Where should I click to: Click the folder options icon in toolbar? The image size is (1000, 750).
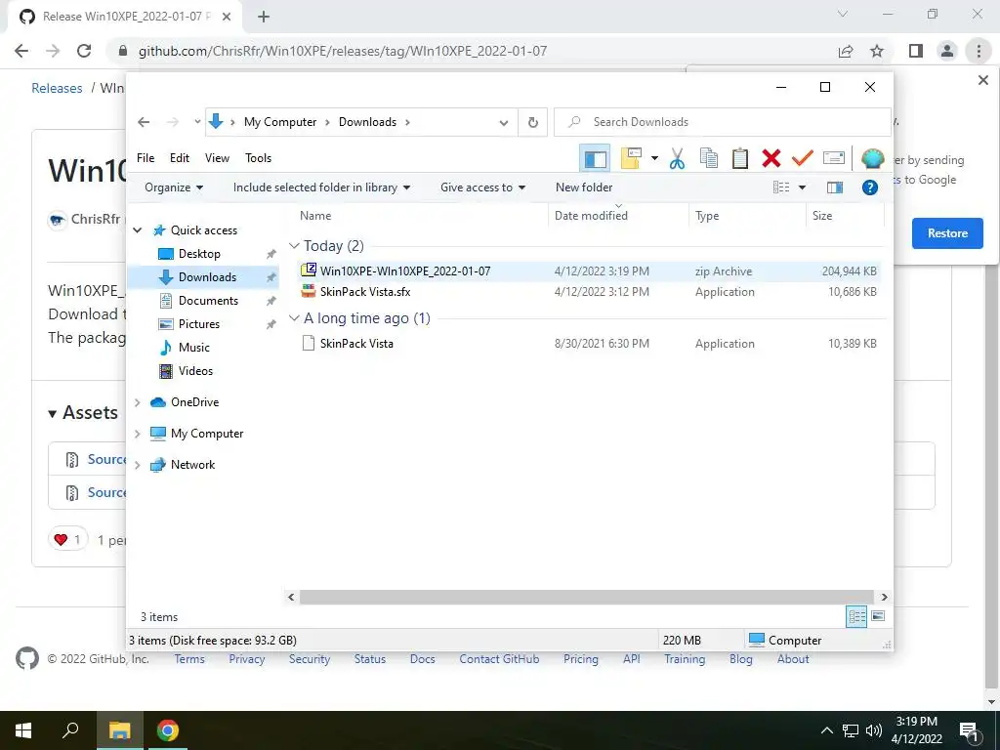(x=631, y=158)
